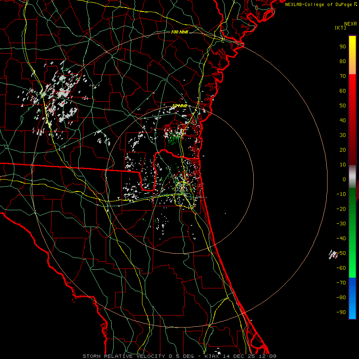This screenshot has width=359, height=359.
Task: Pick the blue bottom segment of color bar
Action: pyautogui.click(x=352, y=298)
